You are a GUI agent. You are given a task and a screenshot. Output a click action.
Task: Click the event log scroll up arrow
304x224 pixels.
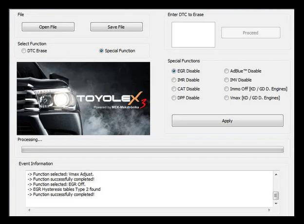(276, 175)
